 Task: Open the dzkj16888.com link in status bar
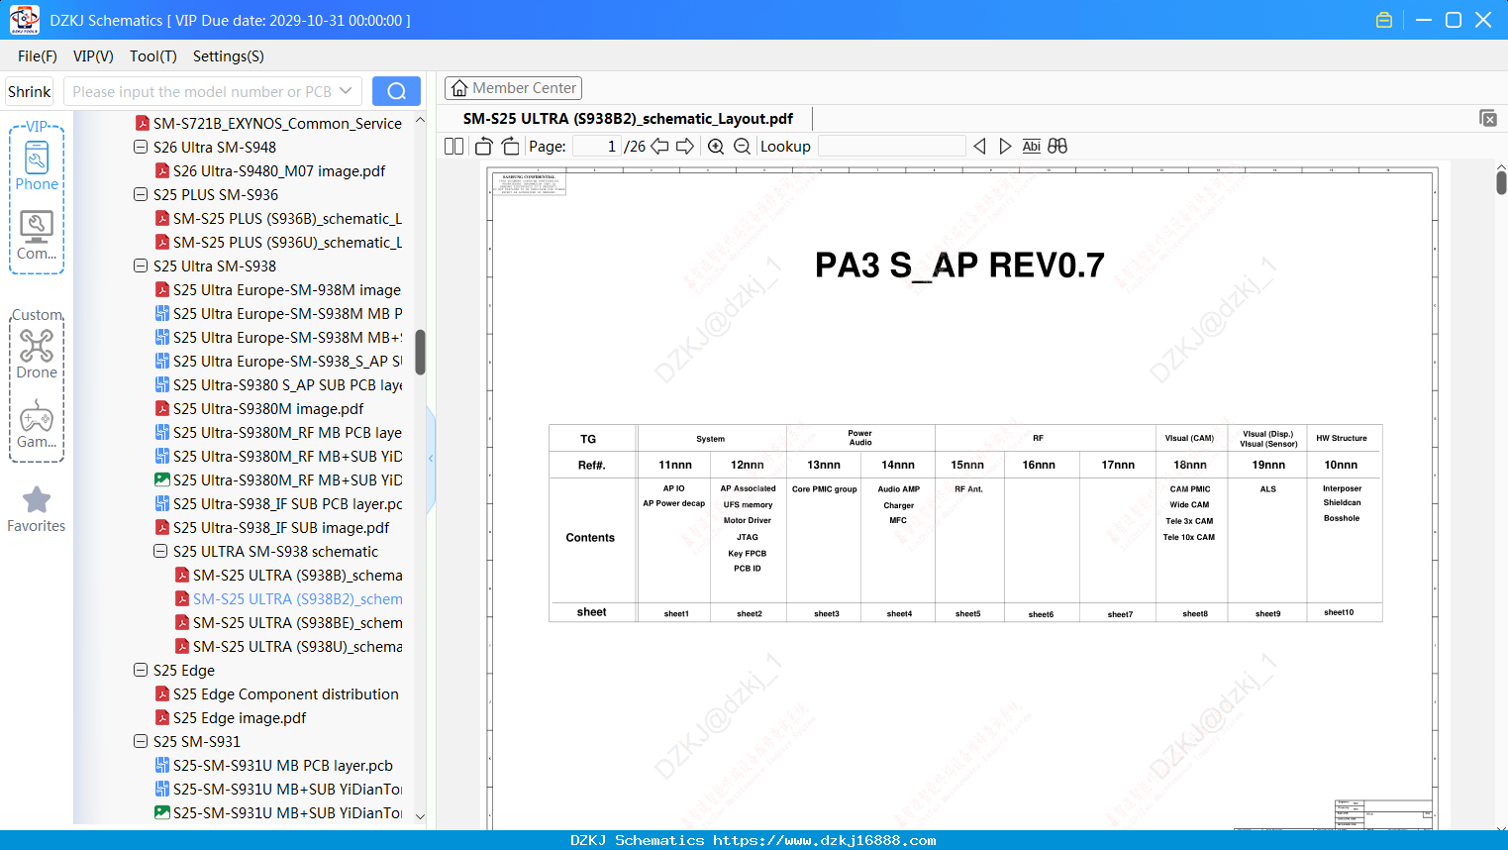(825, 840)
